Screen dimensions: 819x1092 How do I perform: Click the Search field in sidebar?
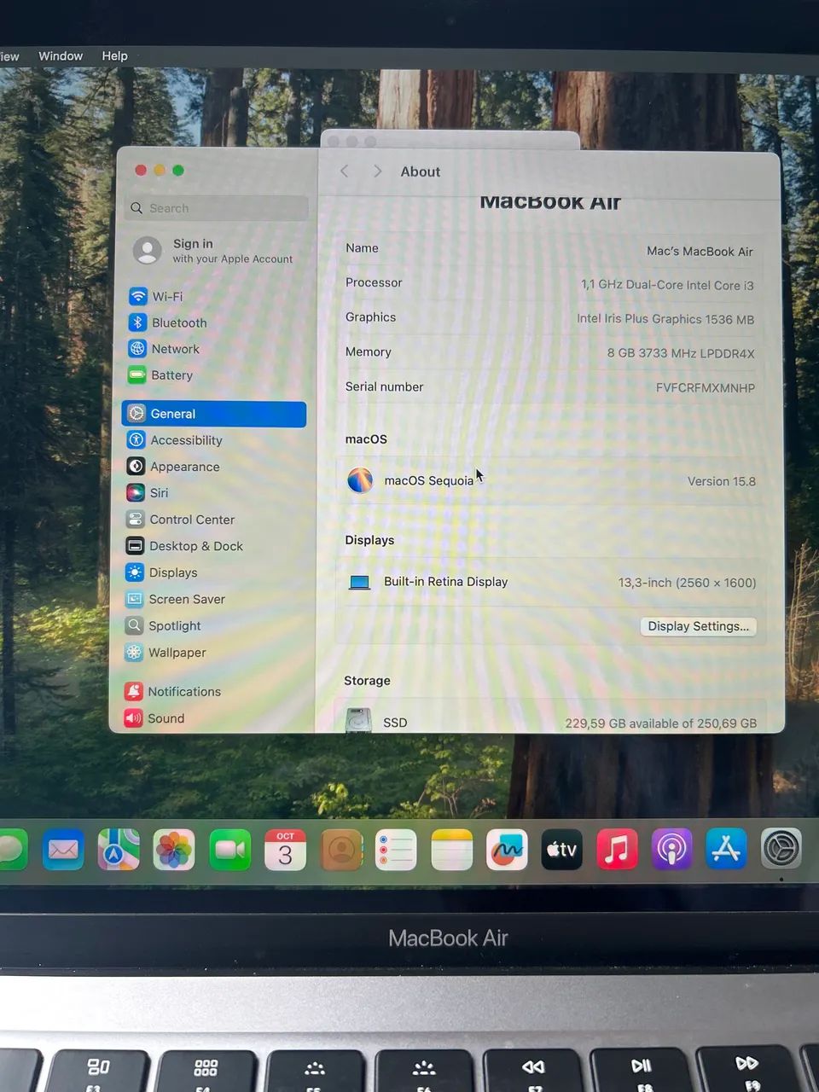[x=218, y=208]
